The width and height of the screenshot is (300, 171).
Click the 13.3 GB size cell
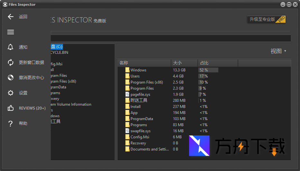tap(179, 70)
